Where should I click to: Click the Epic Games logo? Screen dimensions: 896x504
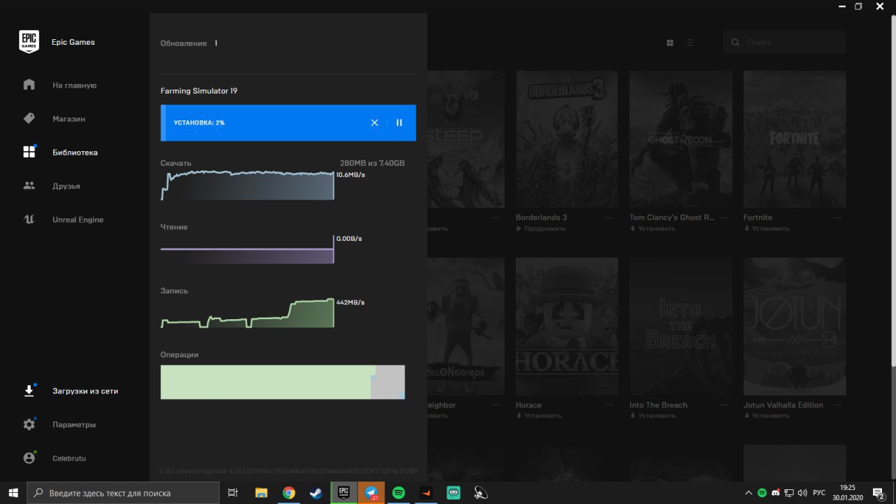pyautogui.click(x=29, y=42)
